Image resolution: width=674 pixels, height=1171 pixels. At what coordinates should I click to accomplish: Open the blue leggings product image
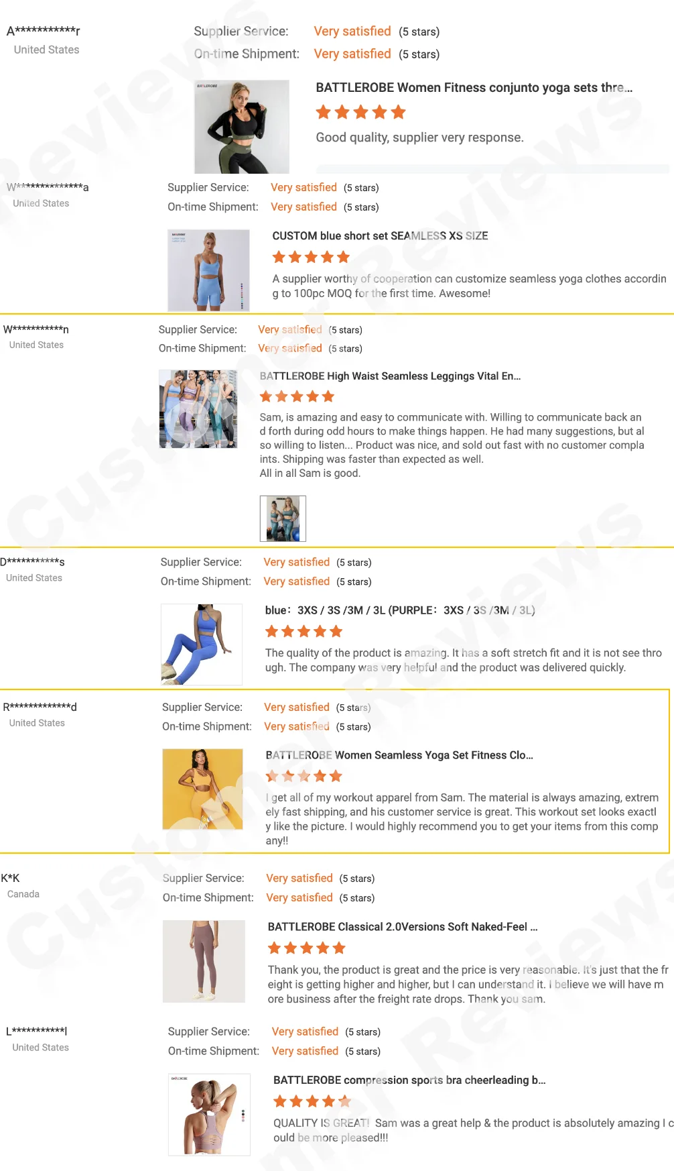[202, 644]
